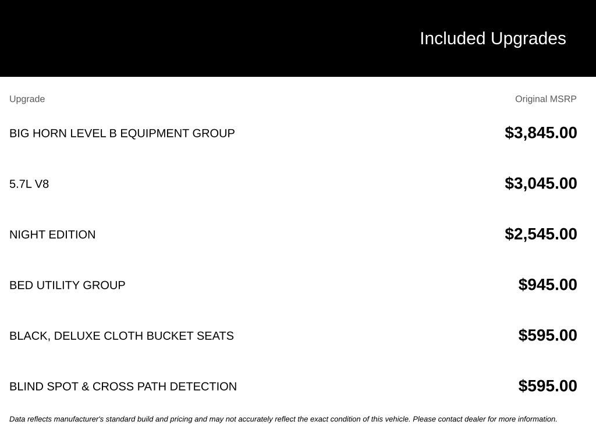Image resolution: width=596 pixels, height=447 pixels.
Task: Click the black header banner
Action: [298, 38]
